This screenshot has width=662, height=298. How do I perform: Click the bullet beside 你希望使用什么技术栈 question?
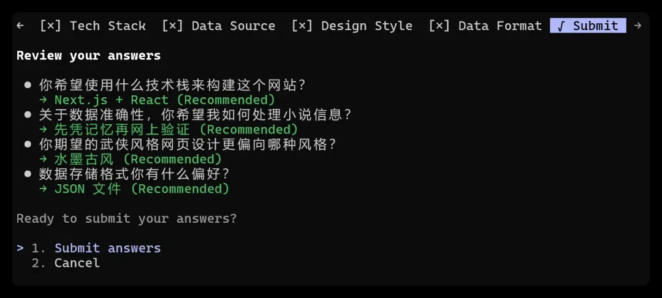[28, 85]
